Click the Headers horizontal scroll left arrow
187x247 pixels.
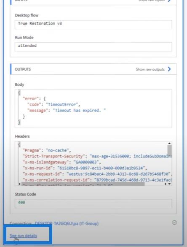point(19,184)
